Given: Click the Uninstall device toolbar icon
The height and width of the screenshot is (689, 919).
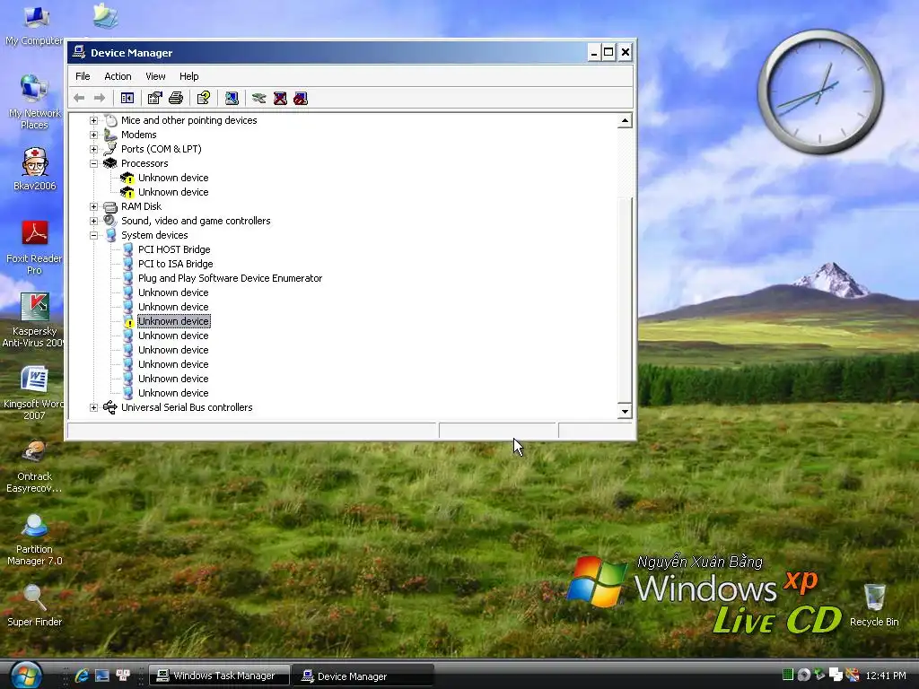Looking at the screenshot, I should coord(280,99).
